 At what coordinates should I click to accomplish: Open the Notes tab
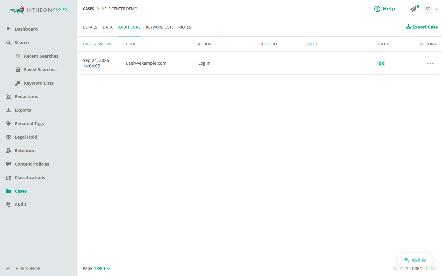click(x=185, y=27)
